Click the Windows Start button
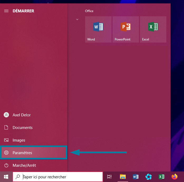Screen dimensions: 184x182 [x=6, y=177]
